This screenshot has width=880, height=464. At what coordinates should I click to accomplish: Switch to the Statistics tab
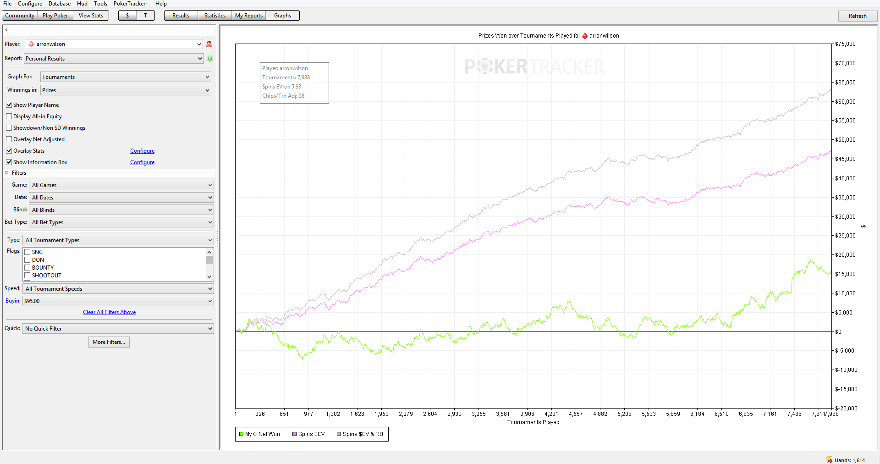pos(215,16)
